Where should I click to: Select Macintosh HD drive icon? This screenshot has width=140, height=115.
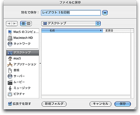click(x=10, y=38)
